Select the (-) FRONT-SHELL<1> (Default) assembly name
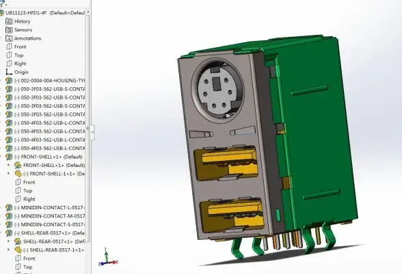 (x=49, y=157)
